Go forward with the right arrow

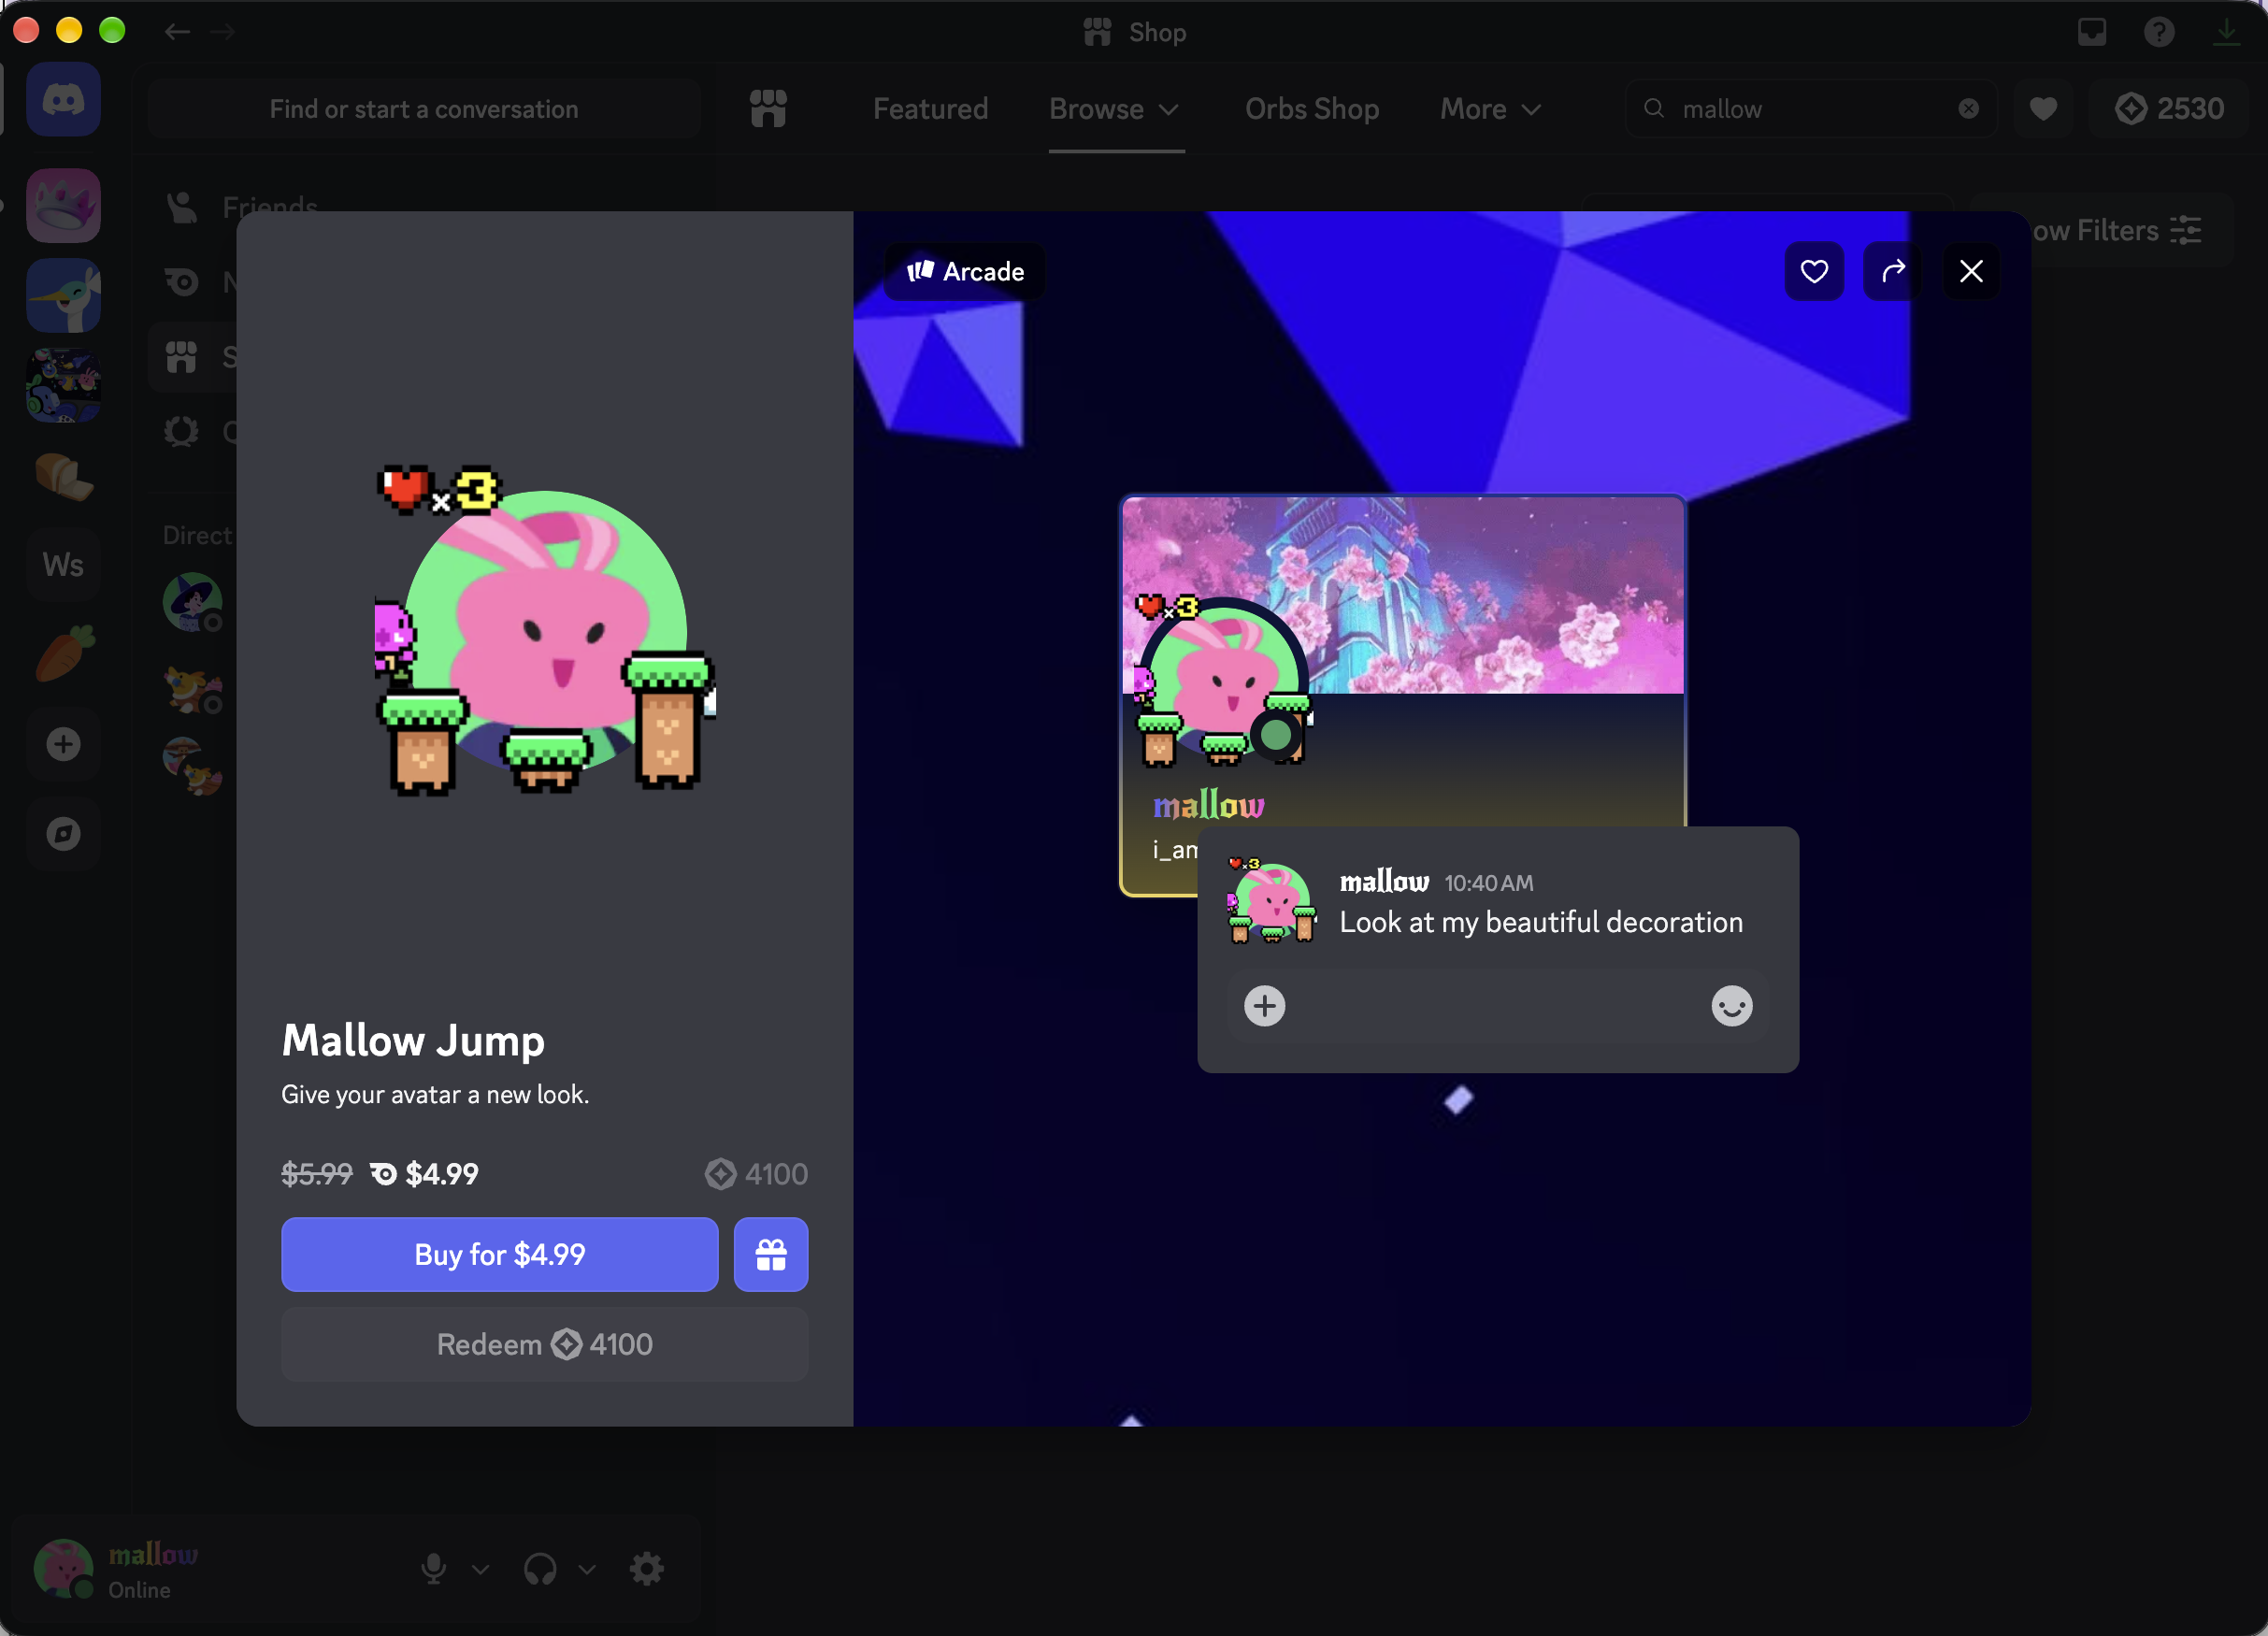[x=222, y=32]
